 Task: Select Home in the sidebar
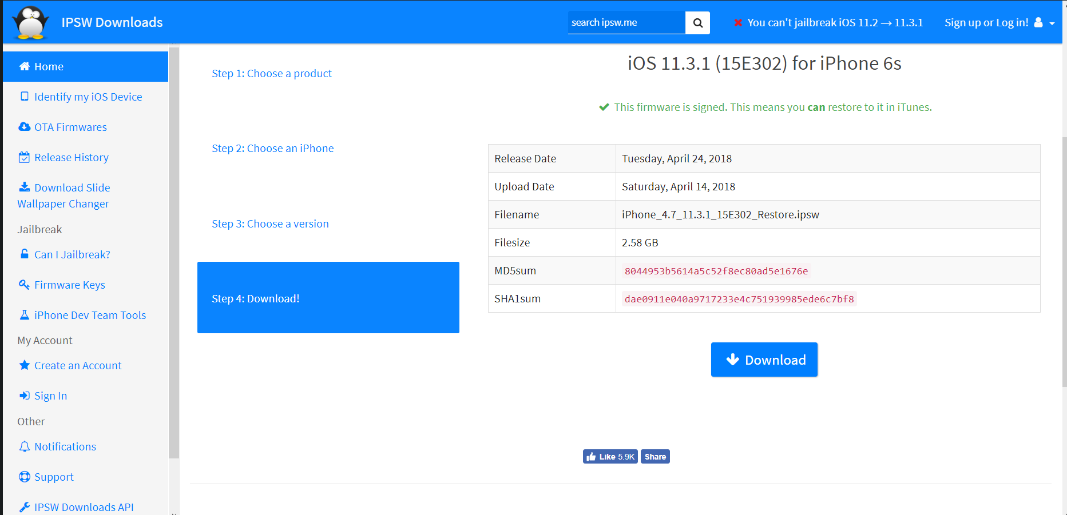pos(86,66)
